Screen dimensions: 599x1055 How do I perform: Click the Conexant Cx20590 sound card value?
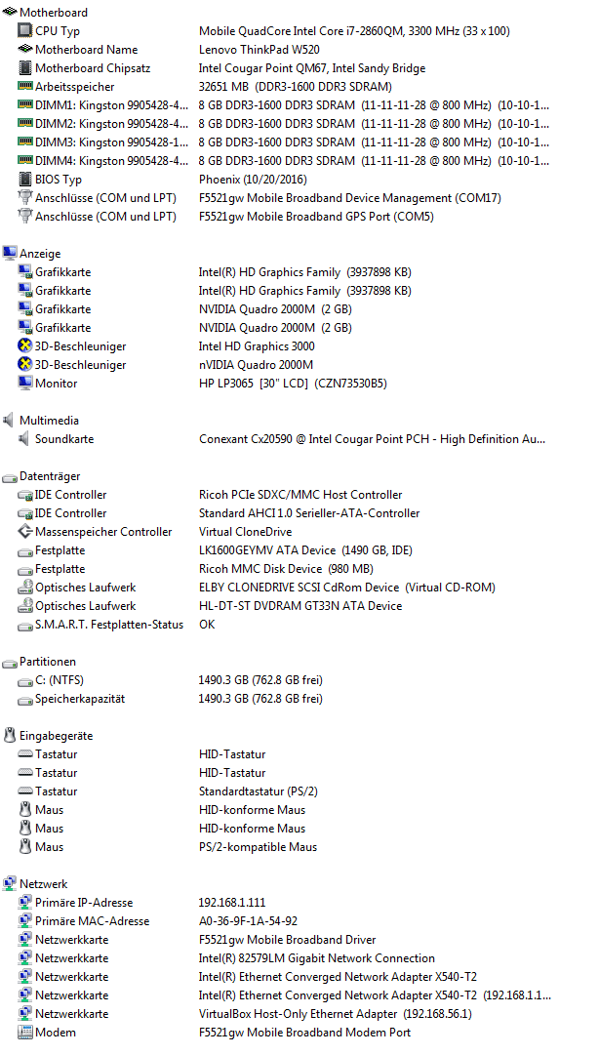click(372, 439)
